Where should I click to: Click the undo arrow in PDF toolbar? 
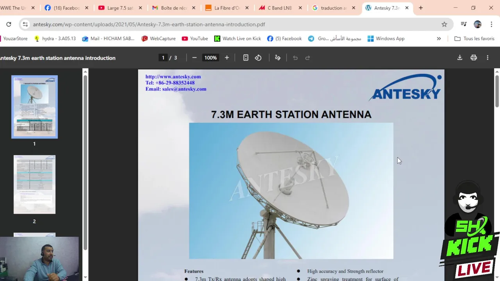(x=295, y=58)
